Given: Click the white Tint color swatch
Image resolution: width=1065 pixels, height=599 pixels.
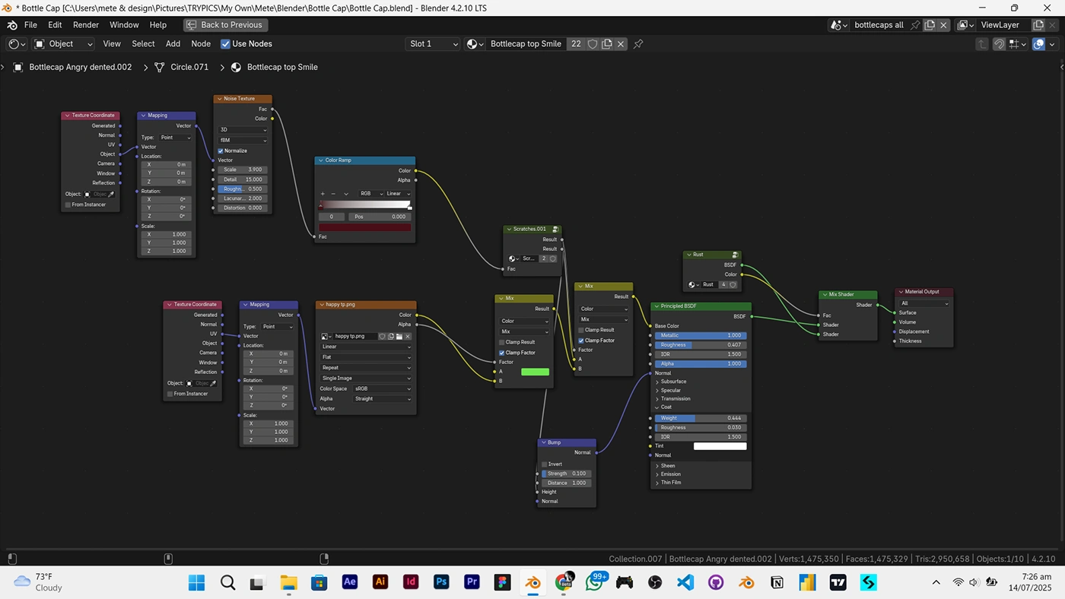Looking at the screenshot, I should (x=720, y=446).
